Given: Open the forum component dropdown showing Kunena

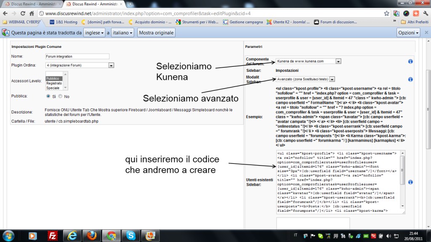Looking at the screenshot, I should coord(338,61).
